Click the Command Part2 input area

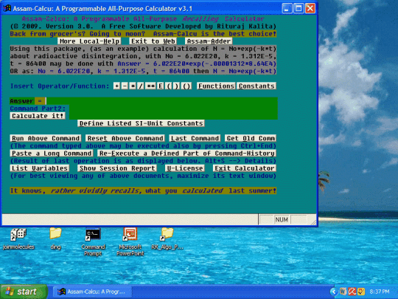(x=173, y=112)
